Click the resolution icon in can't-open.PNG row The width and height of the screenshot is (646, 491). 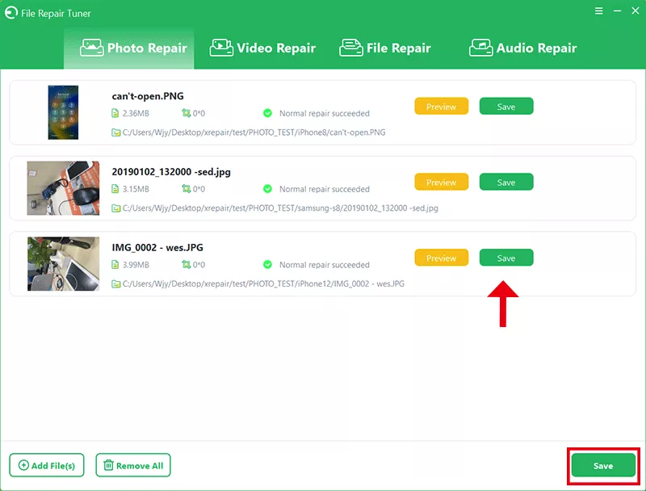[x=187, y=113]
